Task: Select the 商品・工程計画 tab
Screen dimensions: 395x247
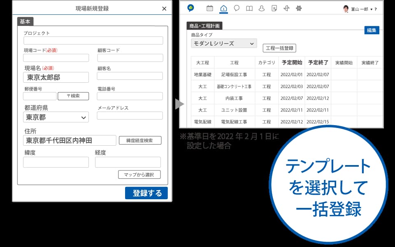Action: coord(204,26)
